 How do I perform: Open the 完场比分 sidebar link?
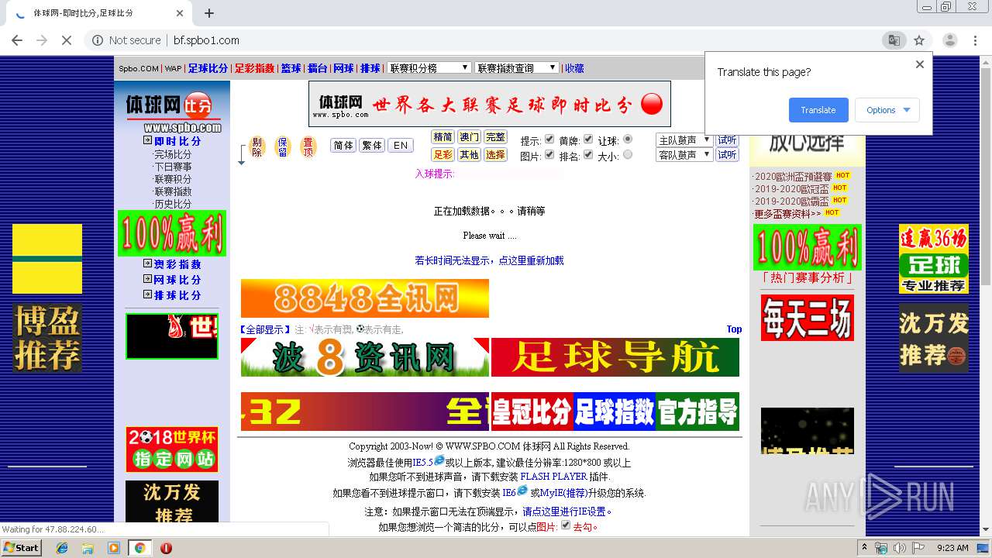tap(173, 154)
